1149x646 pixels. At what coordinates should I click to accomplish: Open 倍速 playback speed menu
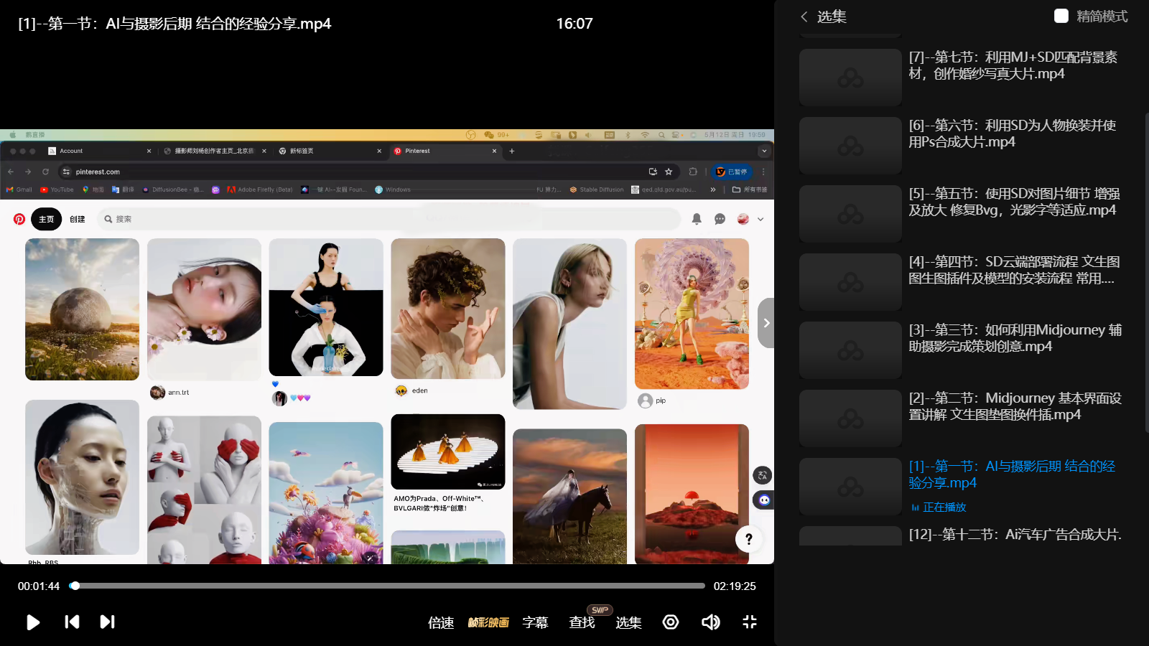pyautogui.click(x=441, y=623)
